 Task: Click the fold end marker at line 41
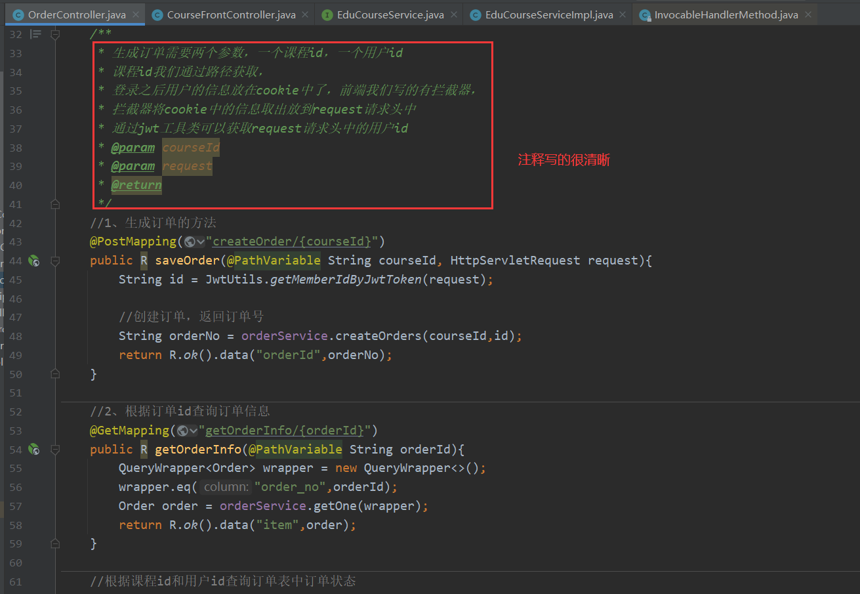[x=55, y=204]
